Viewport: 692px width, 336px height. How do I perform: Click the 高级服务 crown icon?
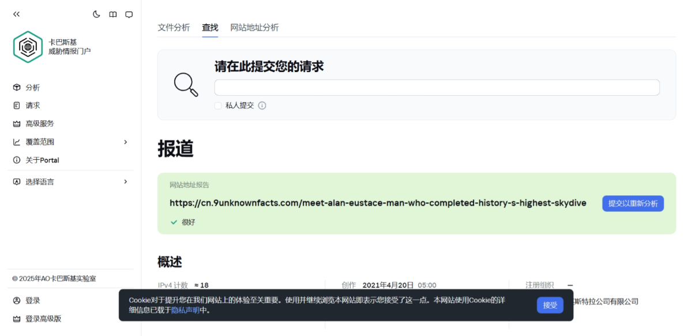point(17,123)
